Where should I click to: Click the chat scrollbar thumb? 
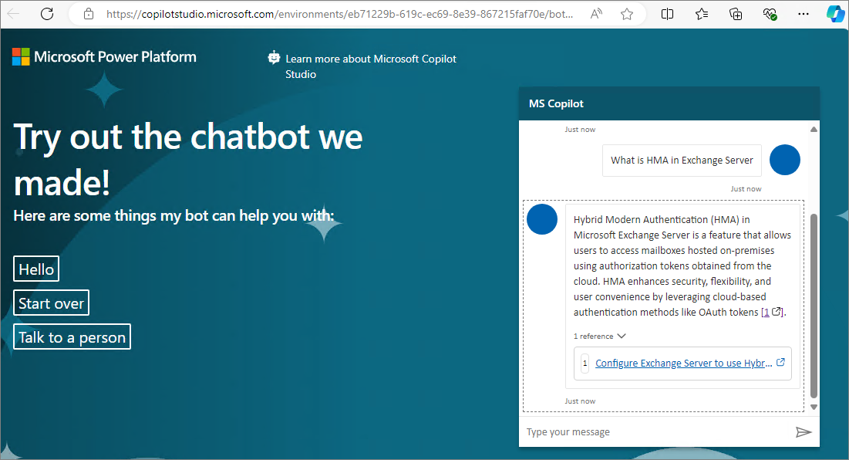[x=814, y=306]
